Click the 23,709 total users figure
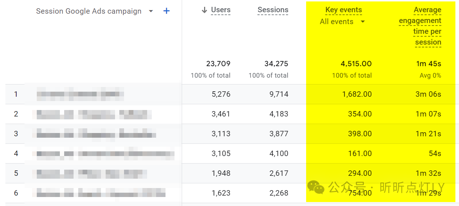This screenshot has width=459, height=206. pyautogui.click(x=218, y=64)
